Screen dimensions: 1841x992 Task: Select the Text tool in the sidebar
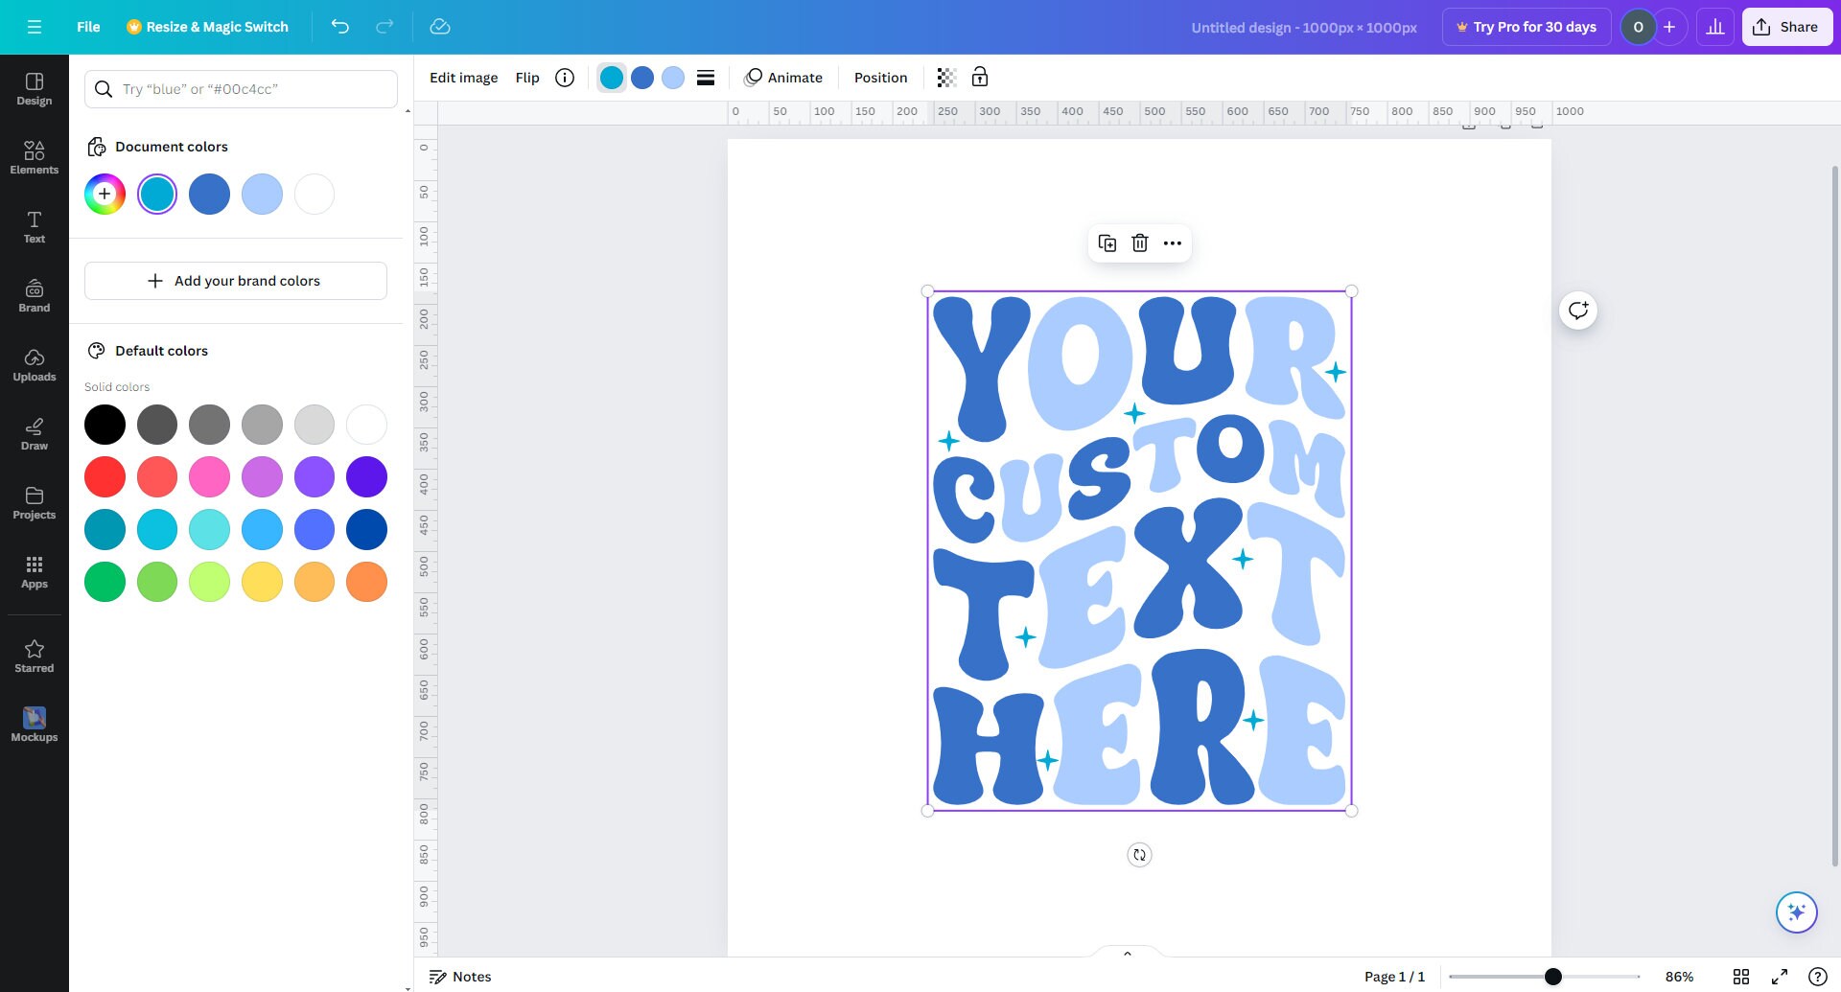point(34,225)
